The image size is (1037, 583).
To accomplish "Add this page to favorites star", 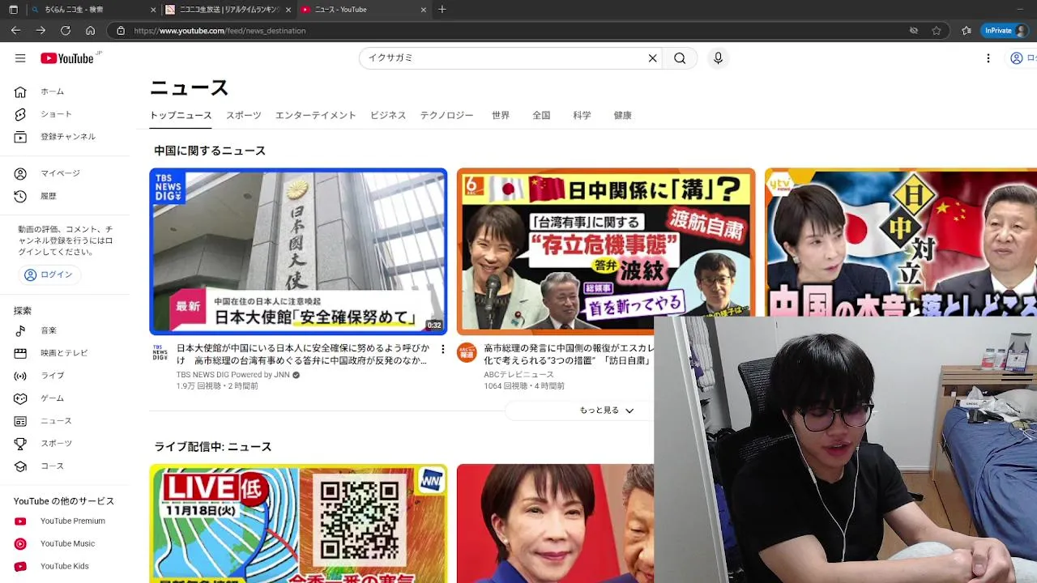I will [x=937, y=31].
